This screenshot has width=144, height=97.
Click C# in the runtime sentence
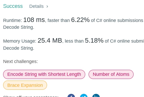click(99, 20)
